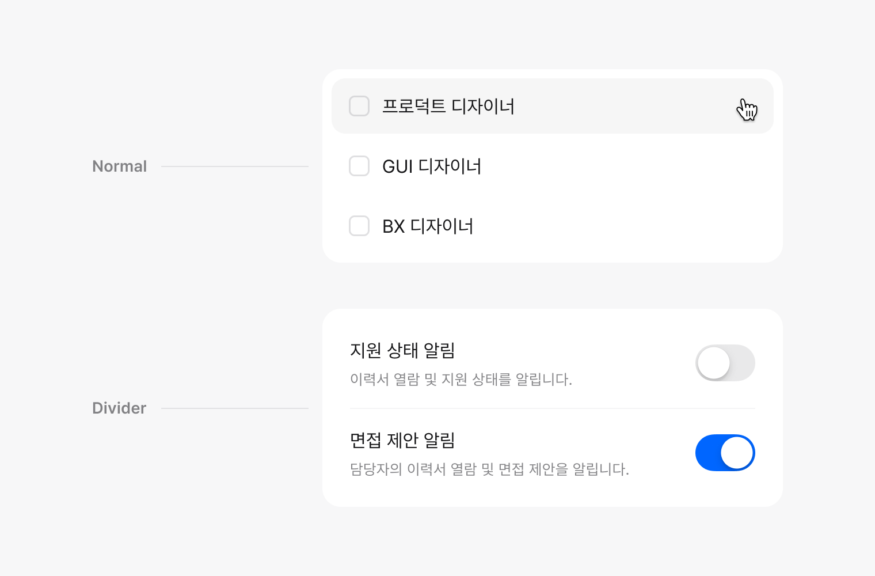Check the 프로덕트 디자이너 checkbox
Viewport: 875px width, 576px height.
point(359,106)
